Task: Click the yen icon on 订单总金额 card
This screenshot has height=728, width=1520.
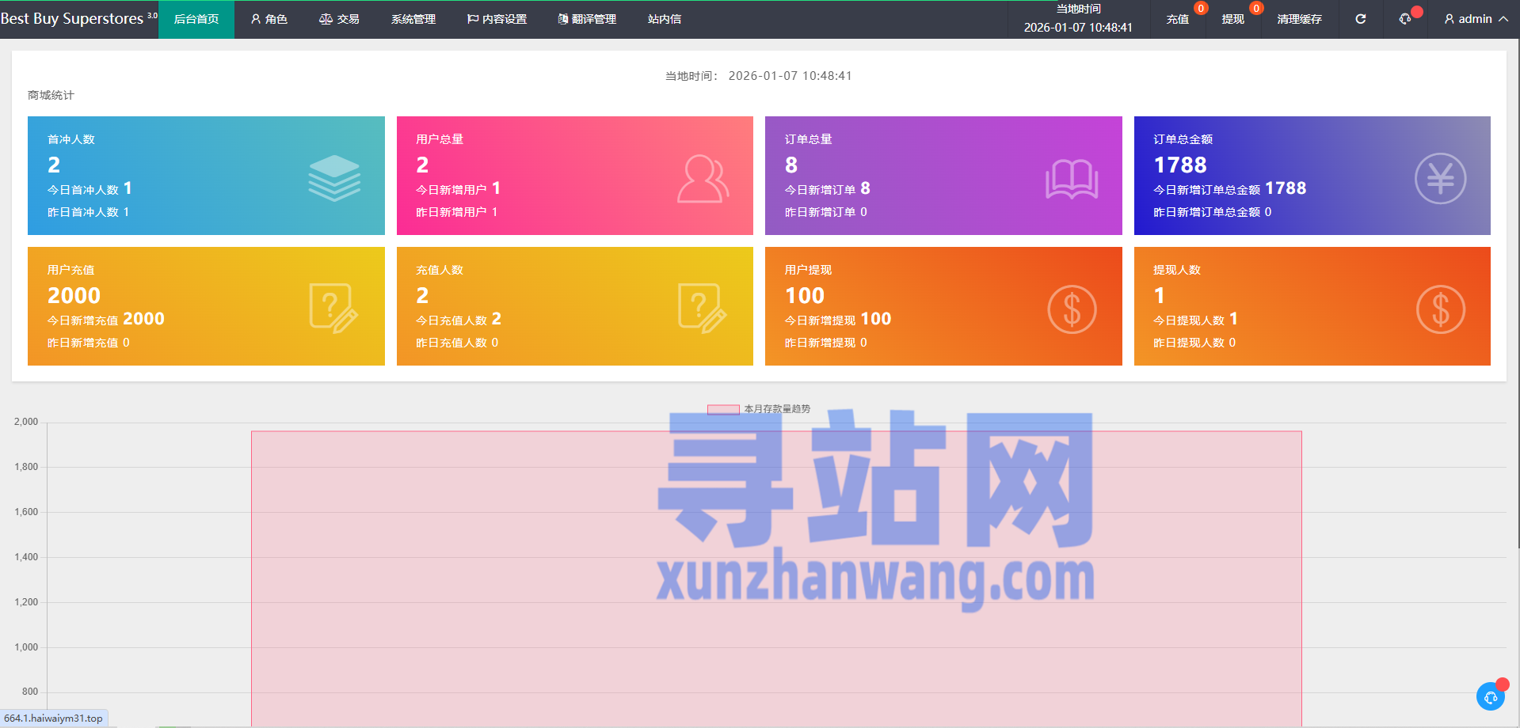Action: [1439, 179]
